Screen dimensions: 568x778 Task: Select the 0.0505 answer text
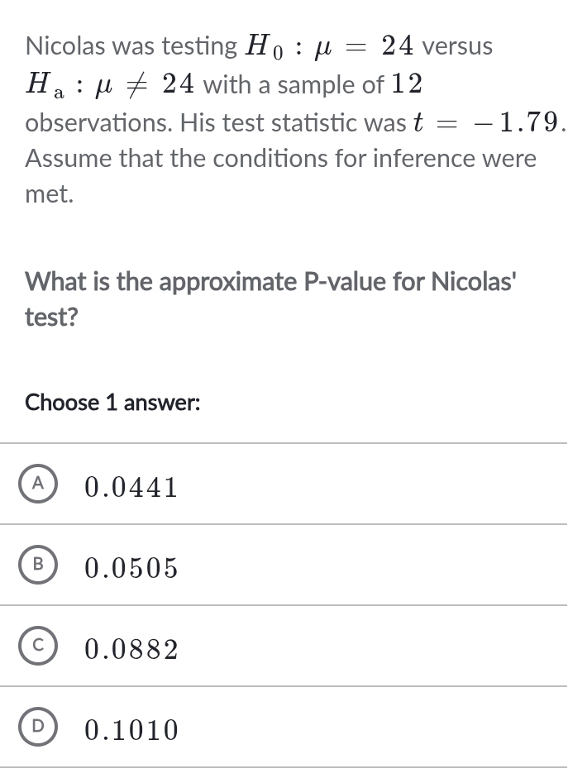click(x=131, y=569)
